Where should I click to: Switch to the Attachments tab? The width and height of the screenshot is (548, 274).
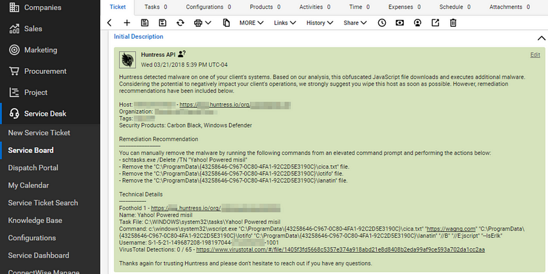click(x=510, y=7)
